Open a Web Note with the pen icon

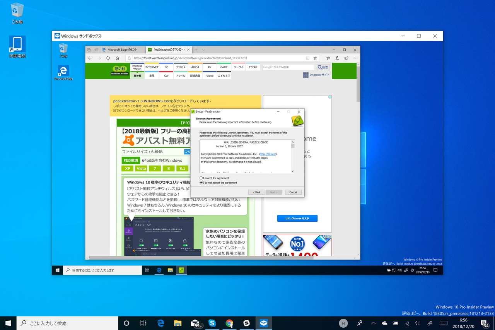pyautogui.click(x=338, y=58)
